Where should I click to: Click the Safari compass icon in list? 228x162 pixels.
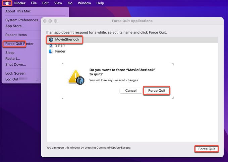(x=51, y=46)
